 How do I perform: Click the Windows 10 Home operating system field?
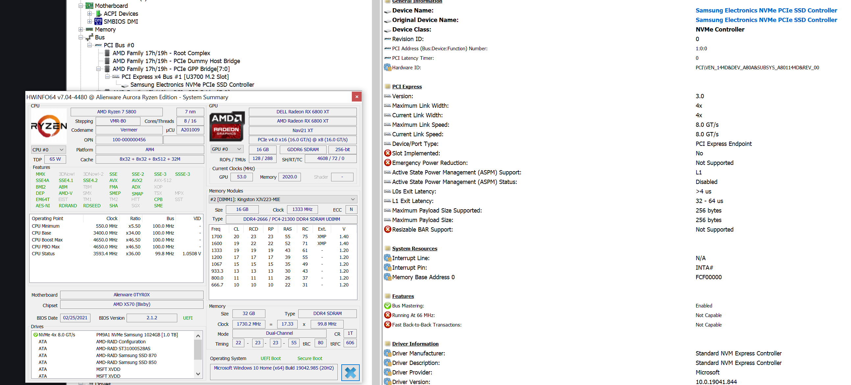(x=274, y=372)
